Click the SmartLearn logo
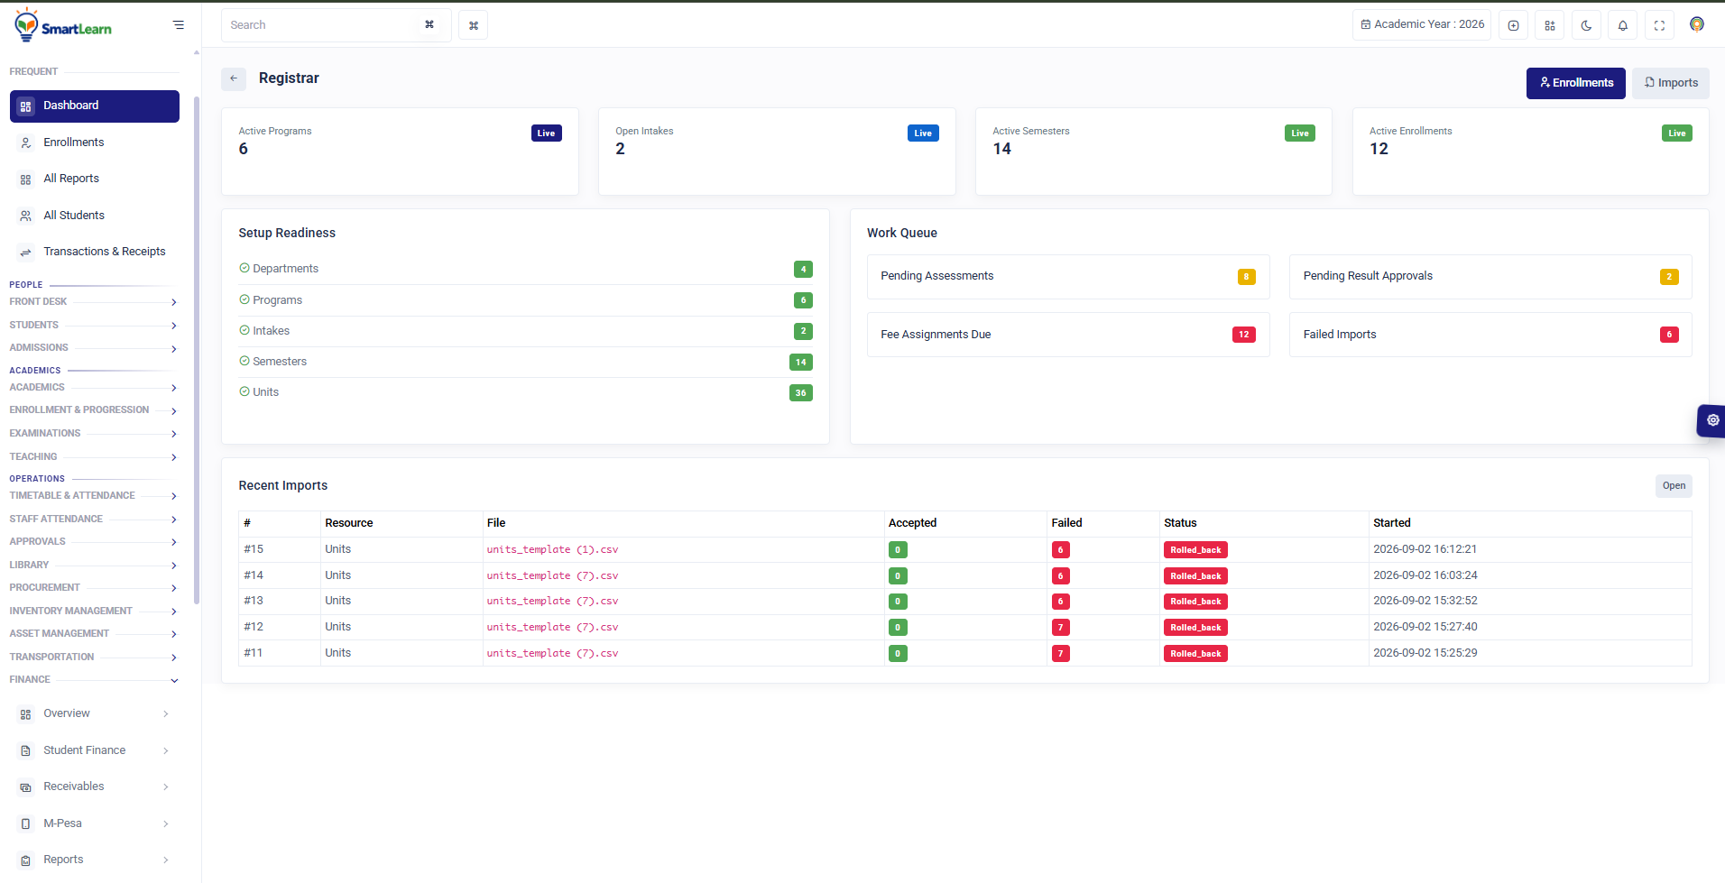Image resolution: width=1725 pixels, height=883 pixels. pyautogui.click(x=63, y=25)
